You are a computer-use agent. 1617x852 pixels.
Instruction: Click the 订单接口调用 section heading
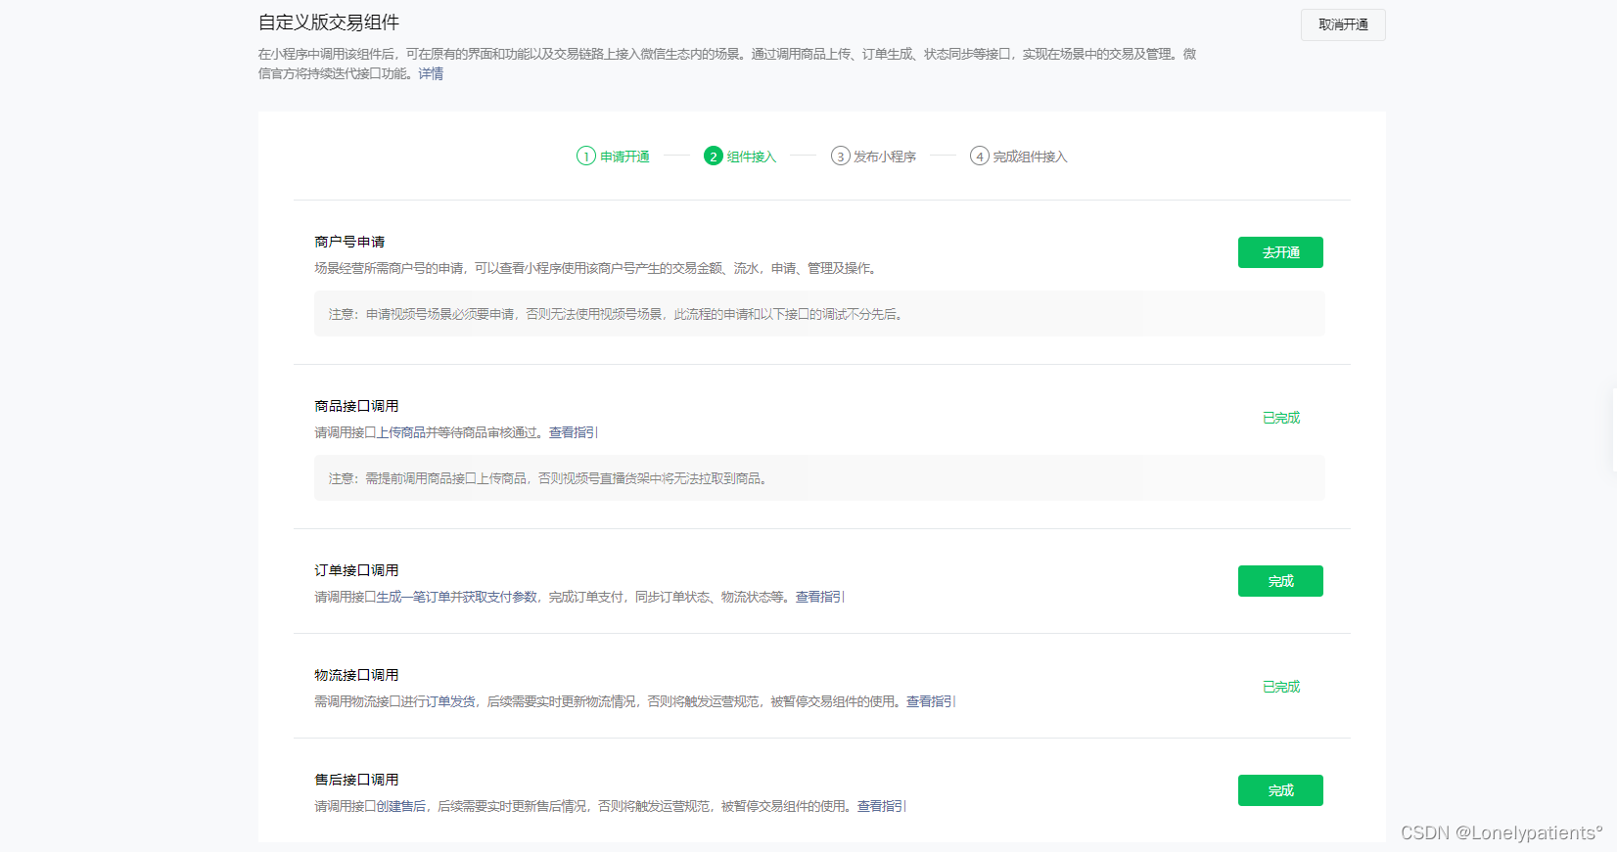pyautogui.click(x=356, y=570)
